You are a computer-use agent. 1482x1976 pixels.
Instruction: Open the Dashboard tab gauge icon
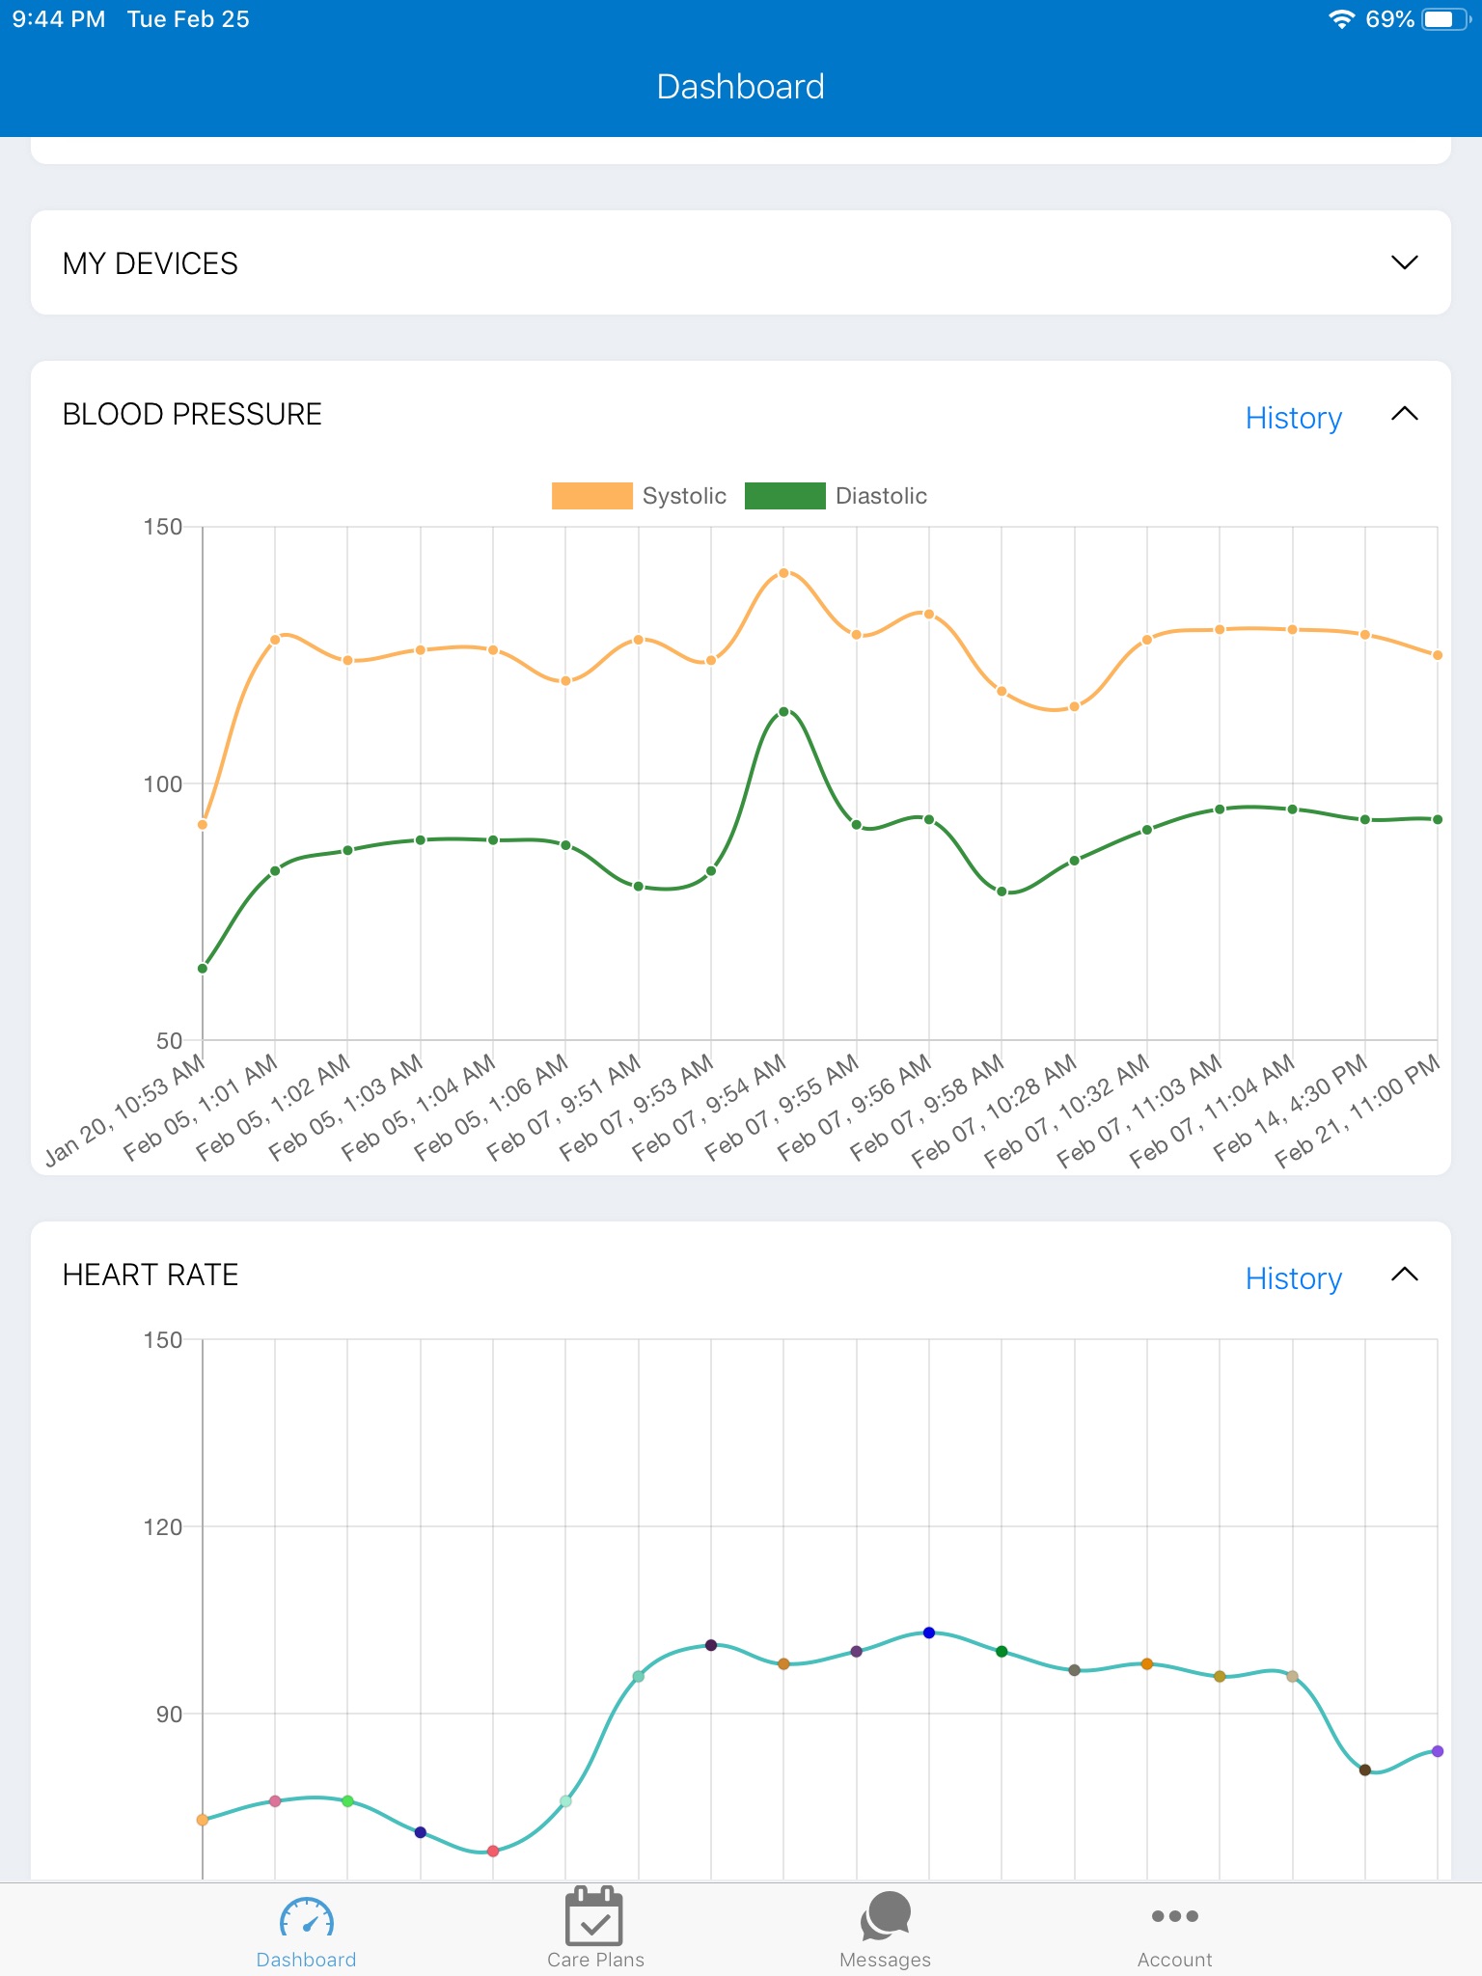(x=307, y=1916)
